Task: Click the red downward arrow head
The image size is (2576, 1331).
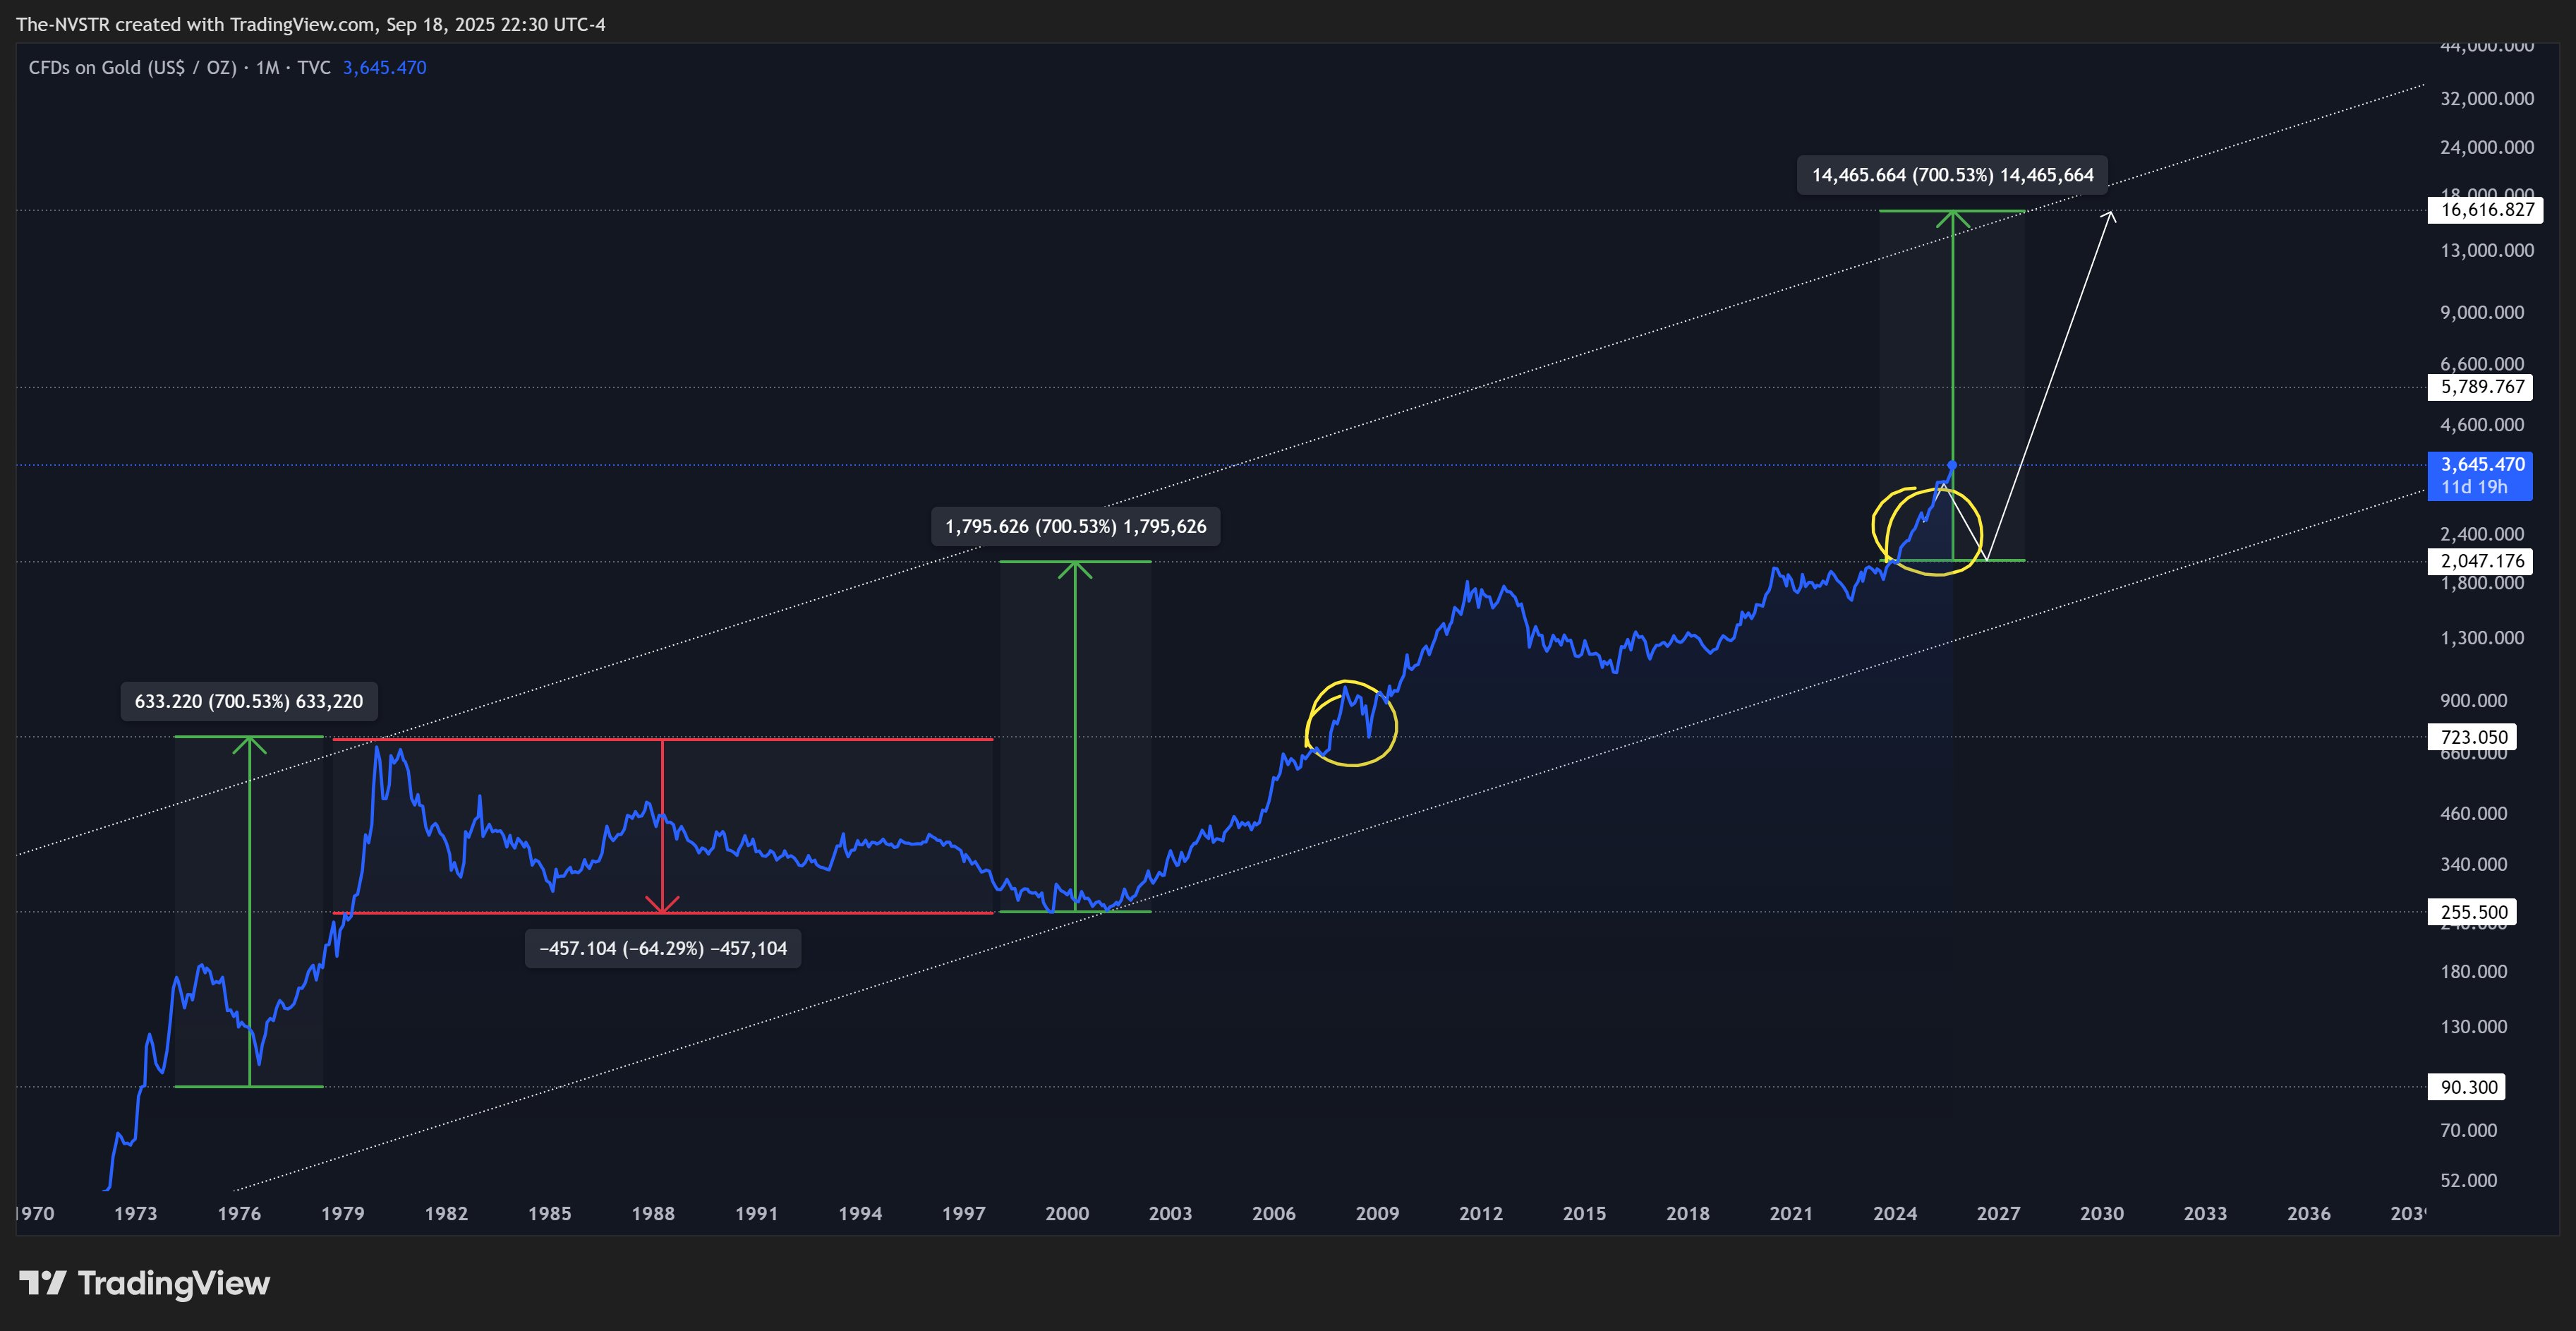Action: click(662, 905)
